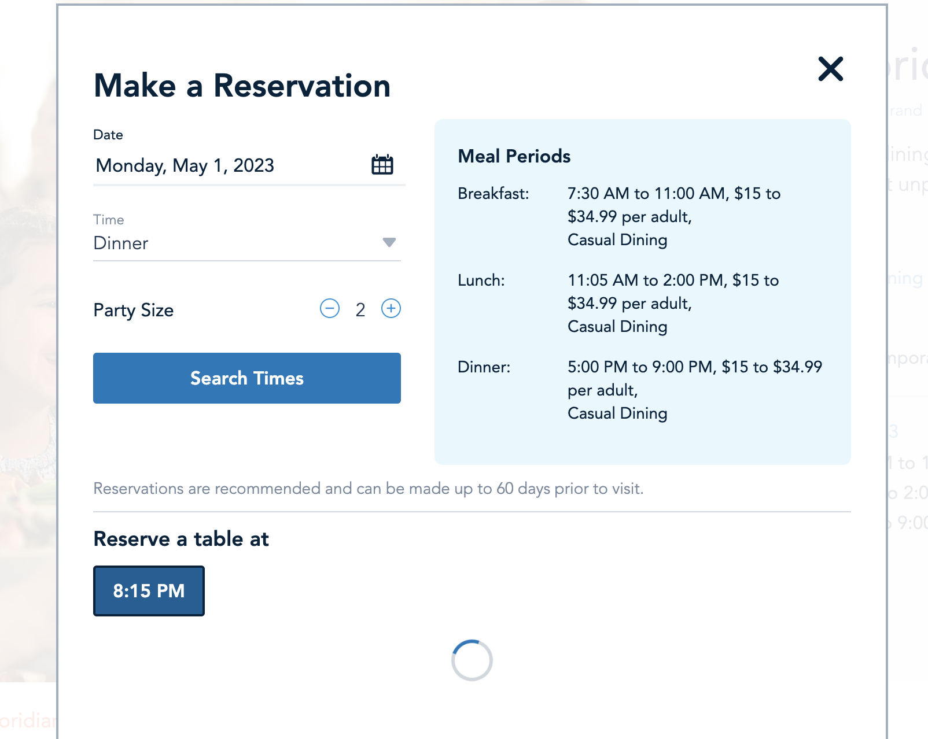Open the calendar date picker icon

point(382,165)
